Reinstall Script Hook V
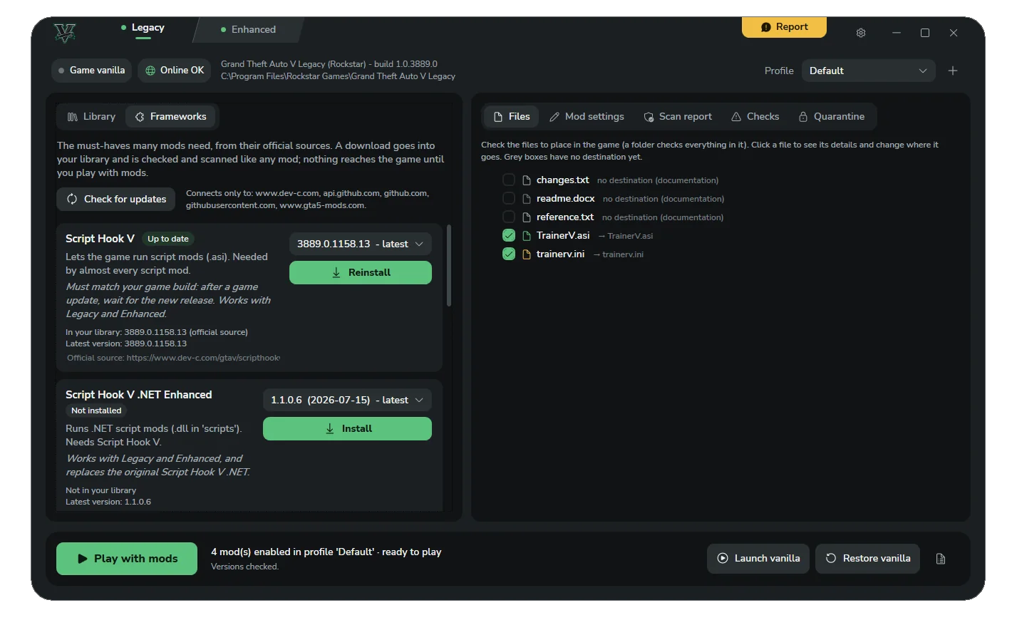This screenshot has height=620, width=1017. click(x=361, y=272)
